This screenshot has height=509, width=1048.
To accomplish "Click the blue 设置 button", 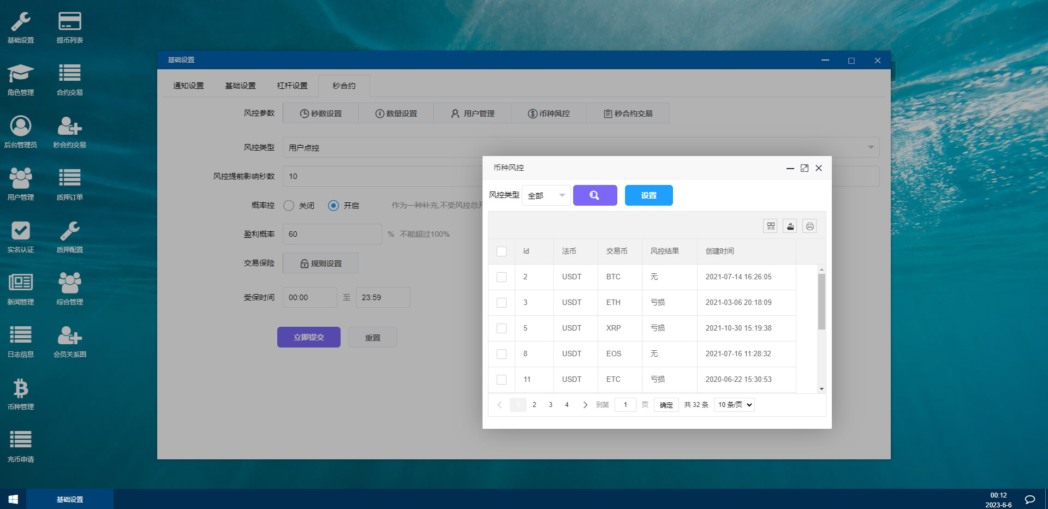I will (x=648, y=195).
